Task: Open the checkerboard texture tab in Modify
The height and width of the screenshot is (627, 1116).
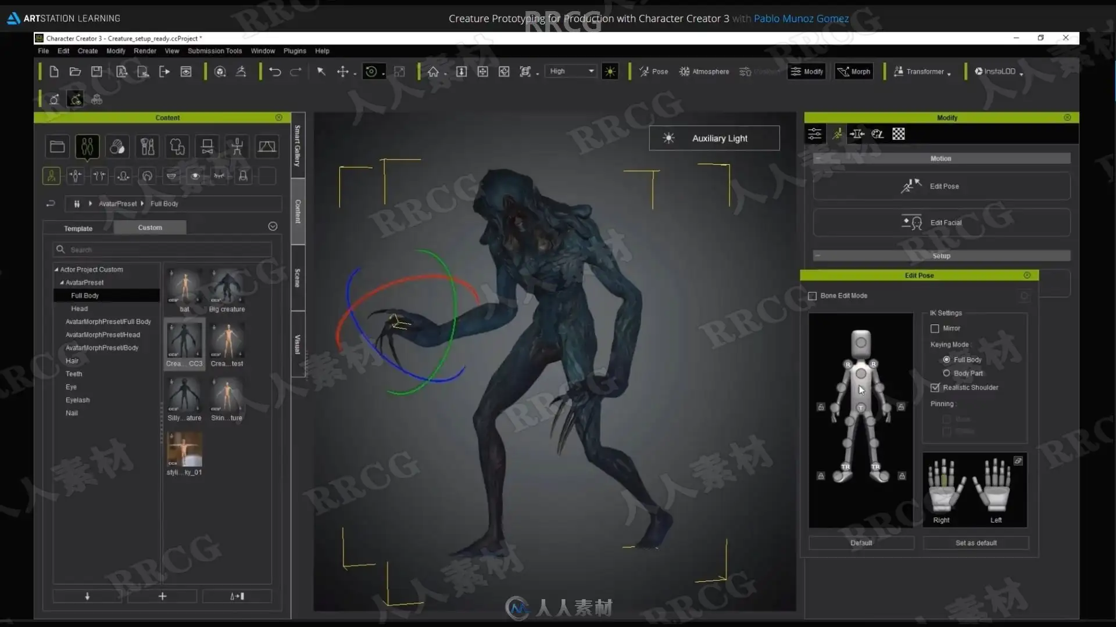Action: coord(899,134)
